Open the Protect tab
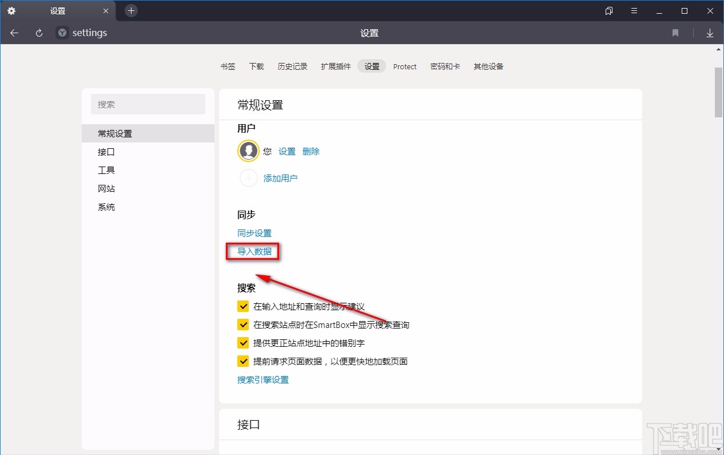Screen dimensions: 724x455 pos(404,66)
